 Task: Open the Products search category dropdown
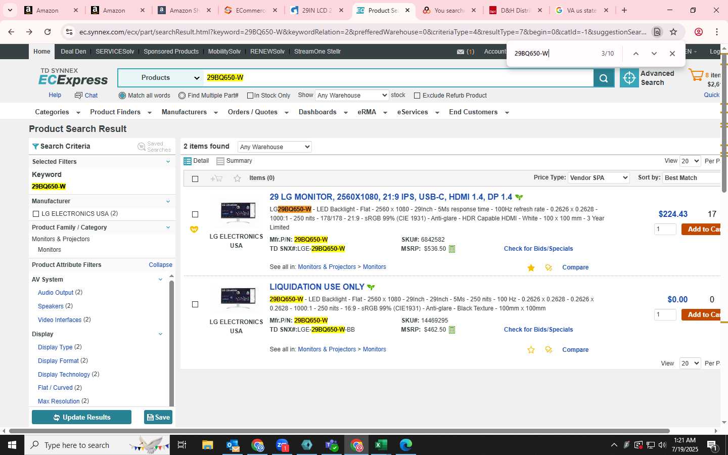161,78
